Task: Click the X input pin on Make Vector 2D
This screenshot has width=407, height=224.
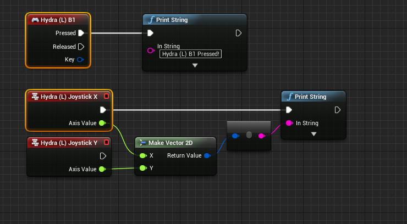Action: coord(143,155)
